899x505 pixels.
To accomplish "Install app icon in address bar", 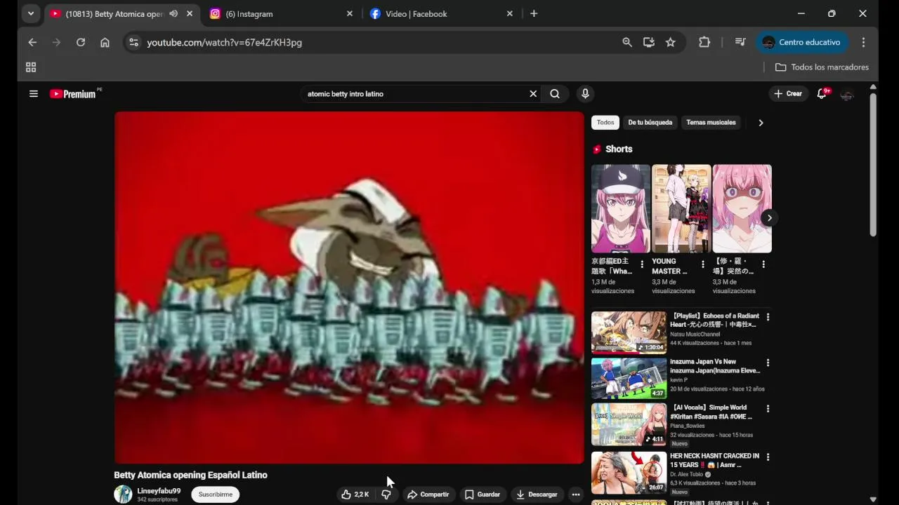I will point(649,42).
